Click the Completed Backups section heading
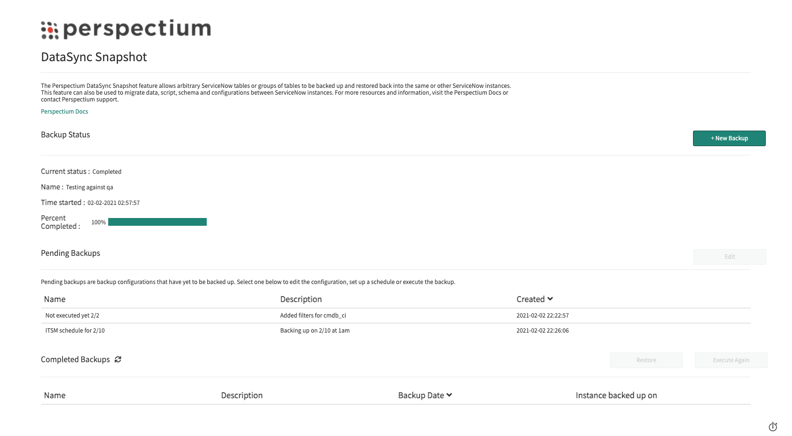The height and width of the screenshot is (436, 792). click(x=75, y=360)
